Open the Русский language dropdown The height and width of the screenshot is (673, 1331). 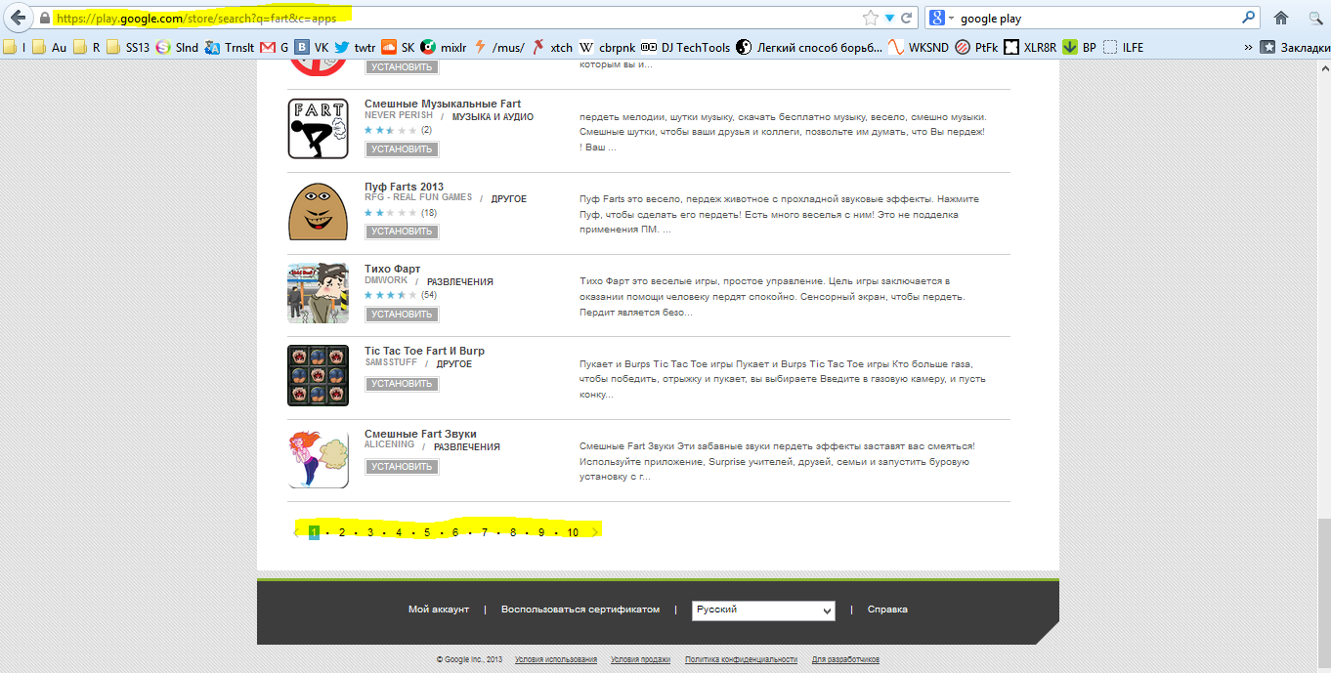763,610
